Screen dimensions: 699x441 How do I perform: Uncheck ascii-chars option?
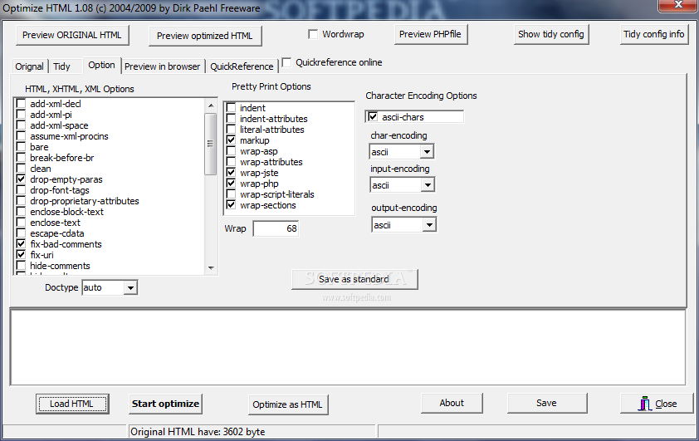[373, 117]
